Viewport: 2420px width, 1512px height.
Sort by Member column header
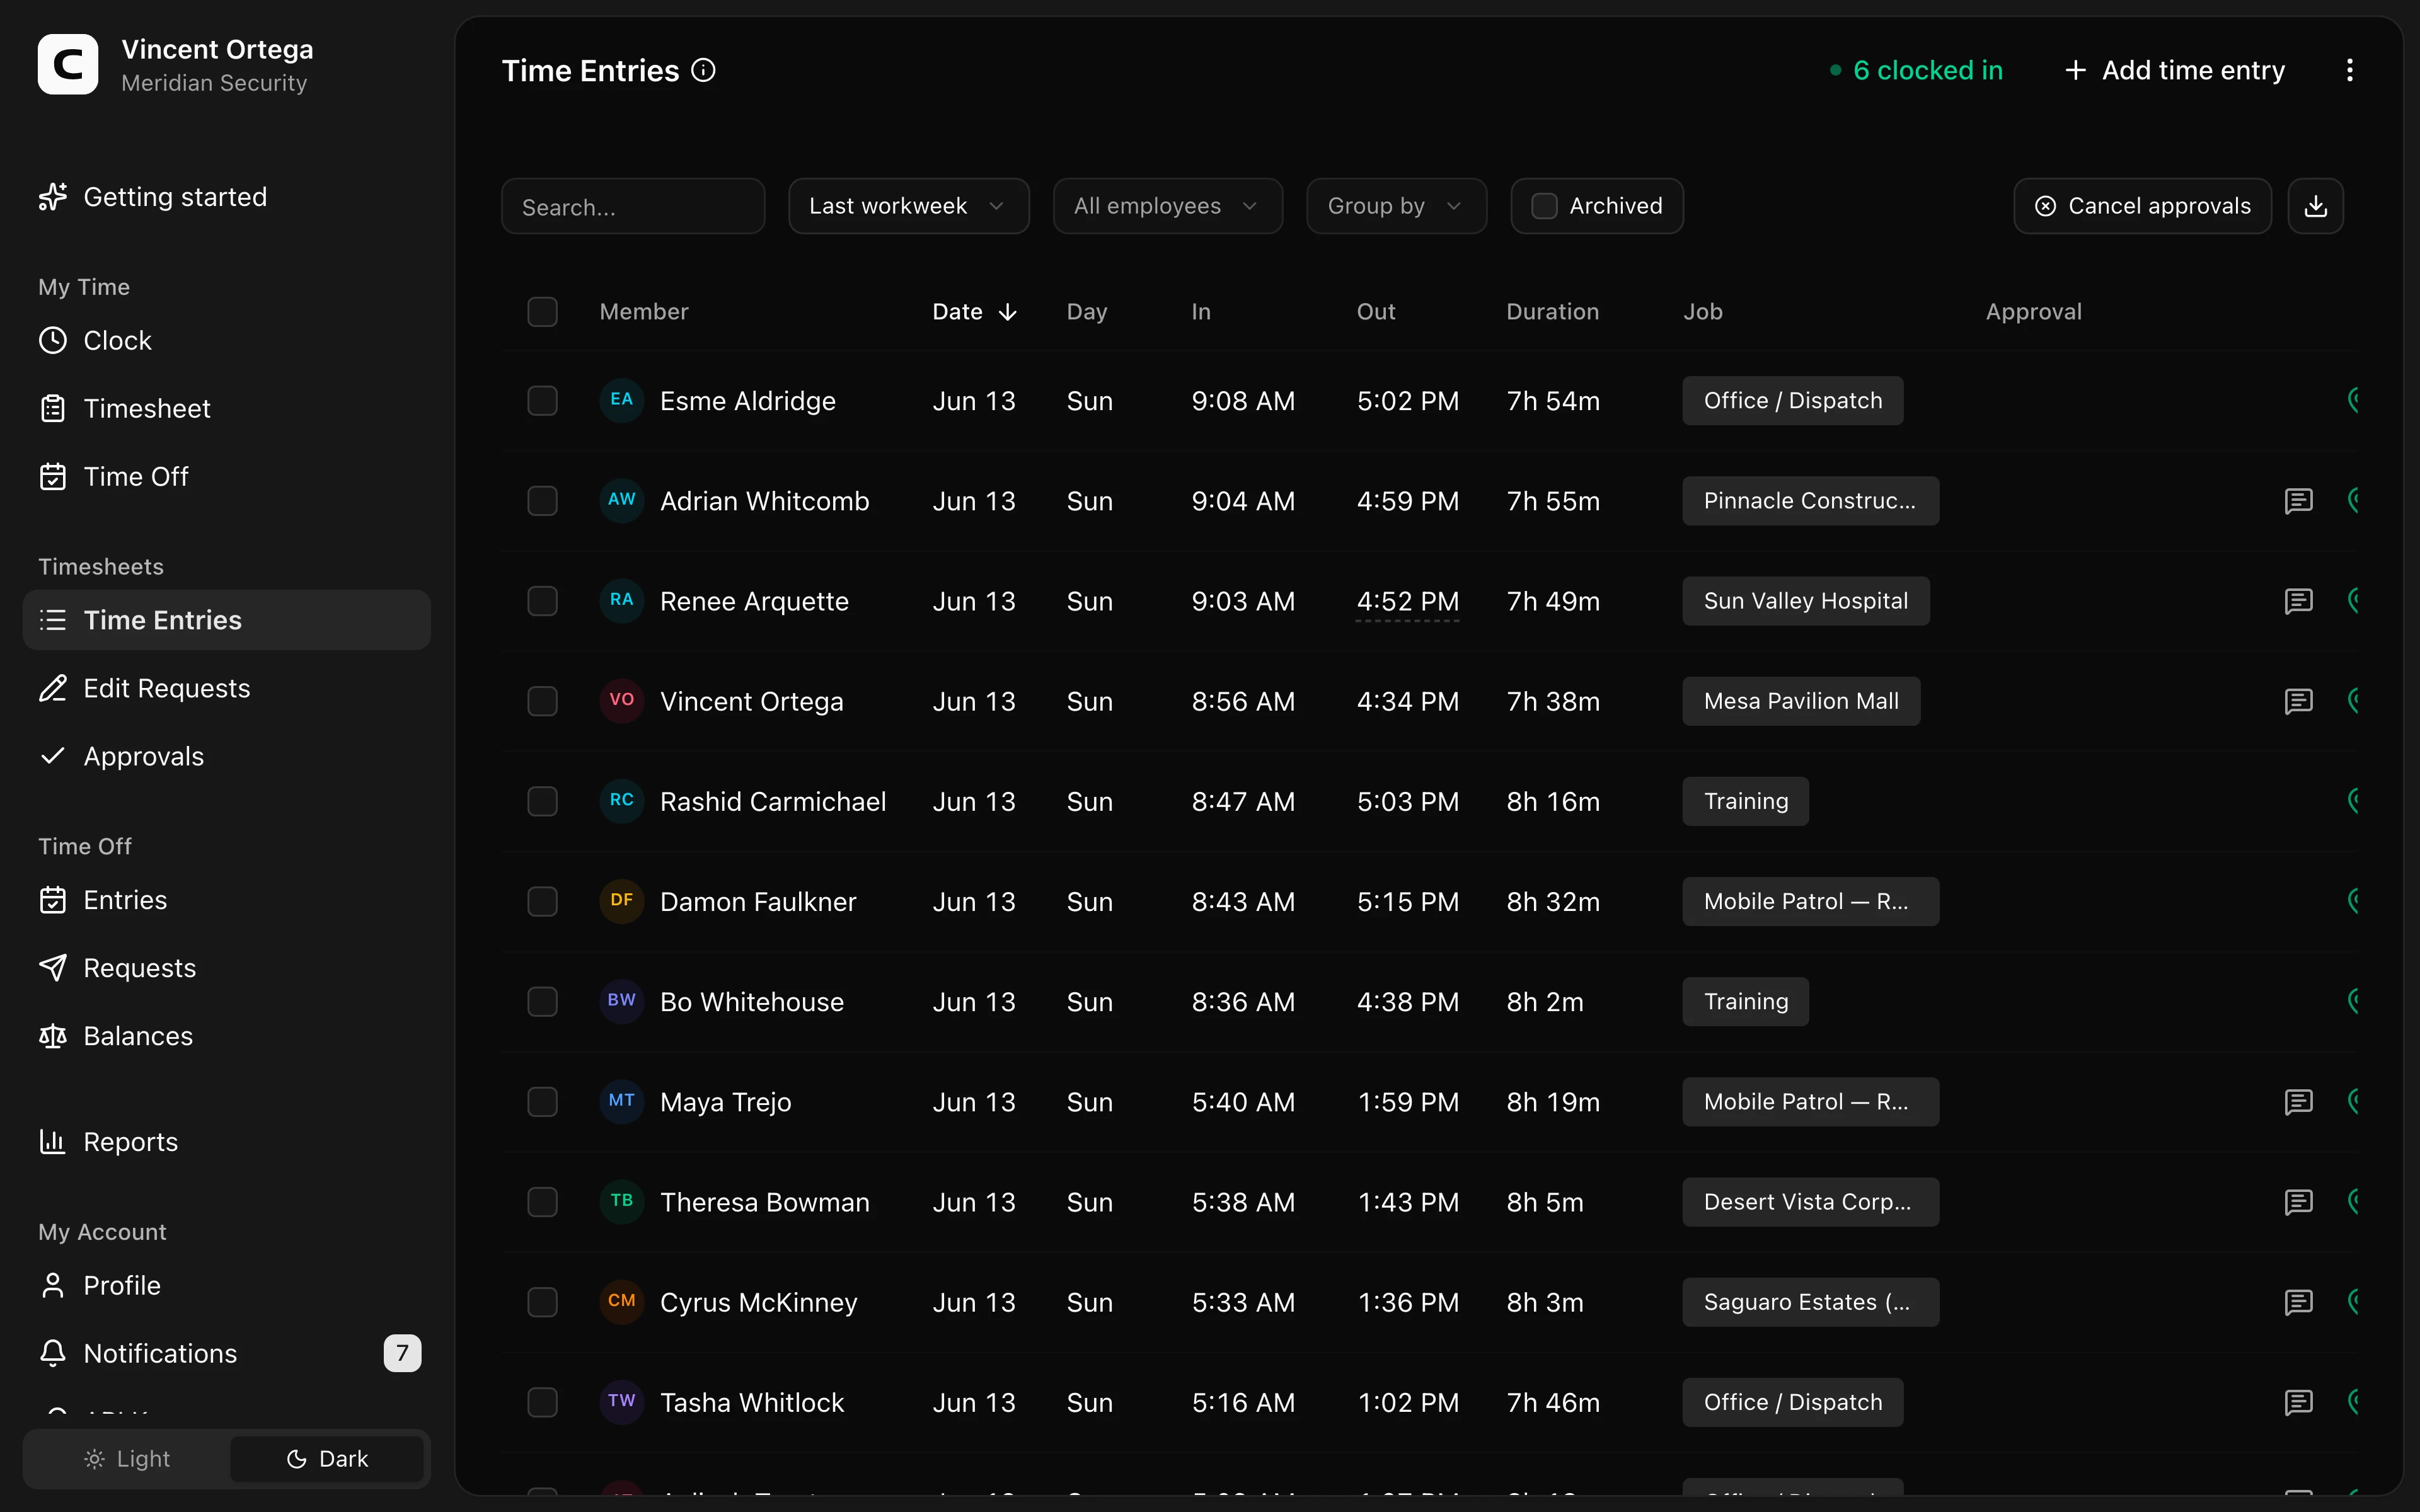click(x=644, y=312)
